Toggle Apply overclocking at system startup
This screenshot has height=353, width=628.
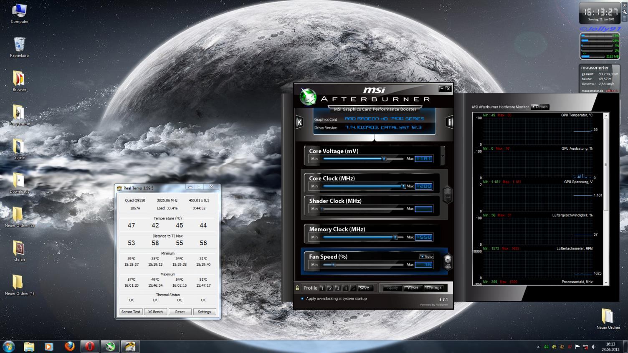pos(334,299)
